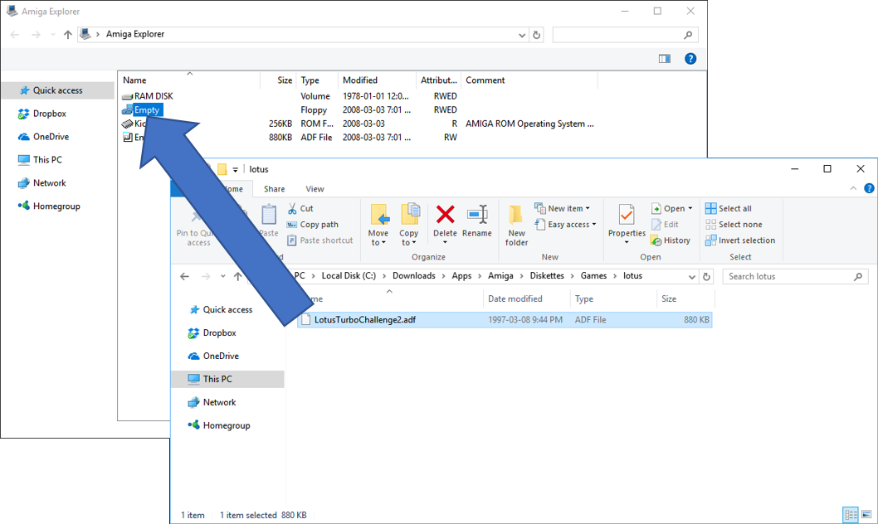This screenshot has height=524, width=878.
Task: Select Quick access in lotus sidebar
Action: (x=228, y=310)
